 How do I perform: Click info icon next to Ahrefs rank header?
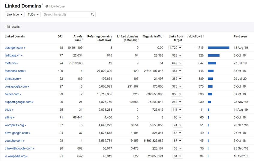click(x=82, y=39)
